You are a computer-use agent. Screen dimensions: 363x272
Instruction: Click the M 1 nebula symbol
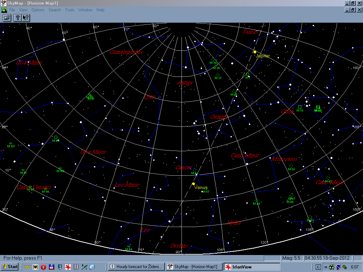click(x=247, y=74)
